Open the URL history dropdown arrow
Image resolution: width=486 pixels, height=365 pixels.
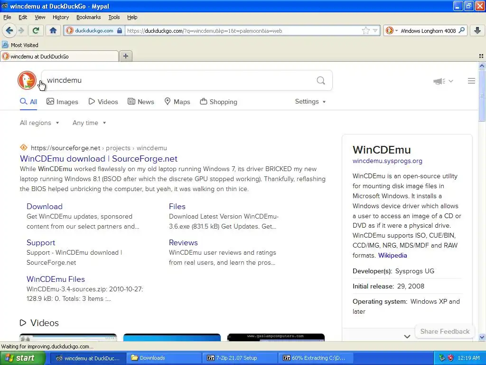375,30
